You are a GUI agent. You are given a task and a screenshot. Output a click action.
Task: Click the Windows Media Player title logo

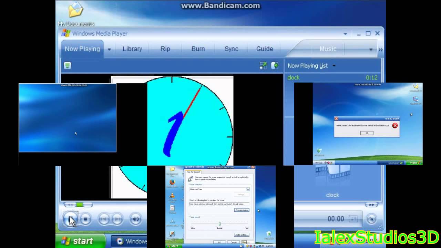tap(66, 33)
